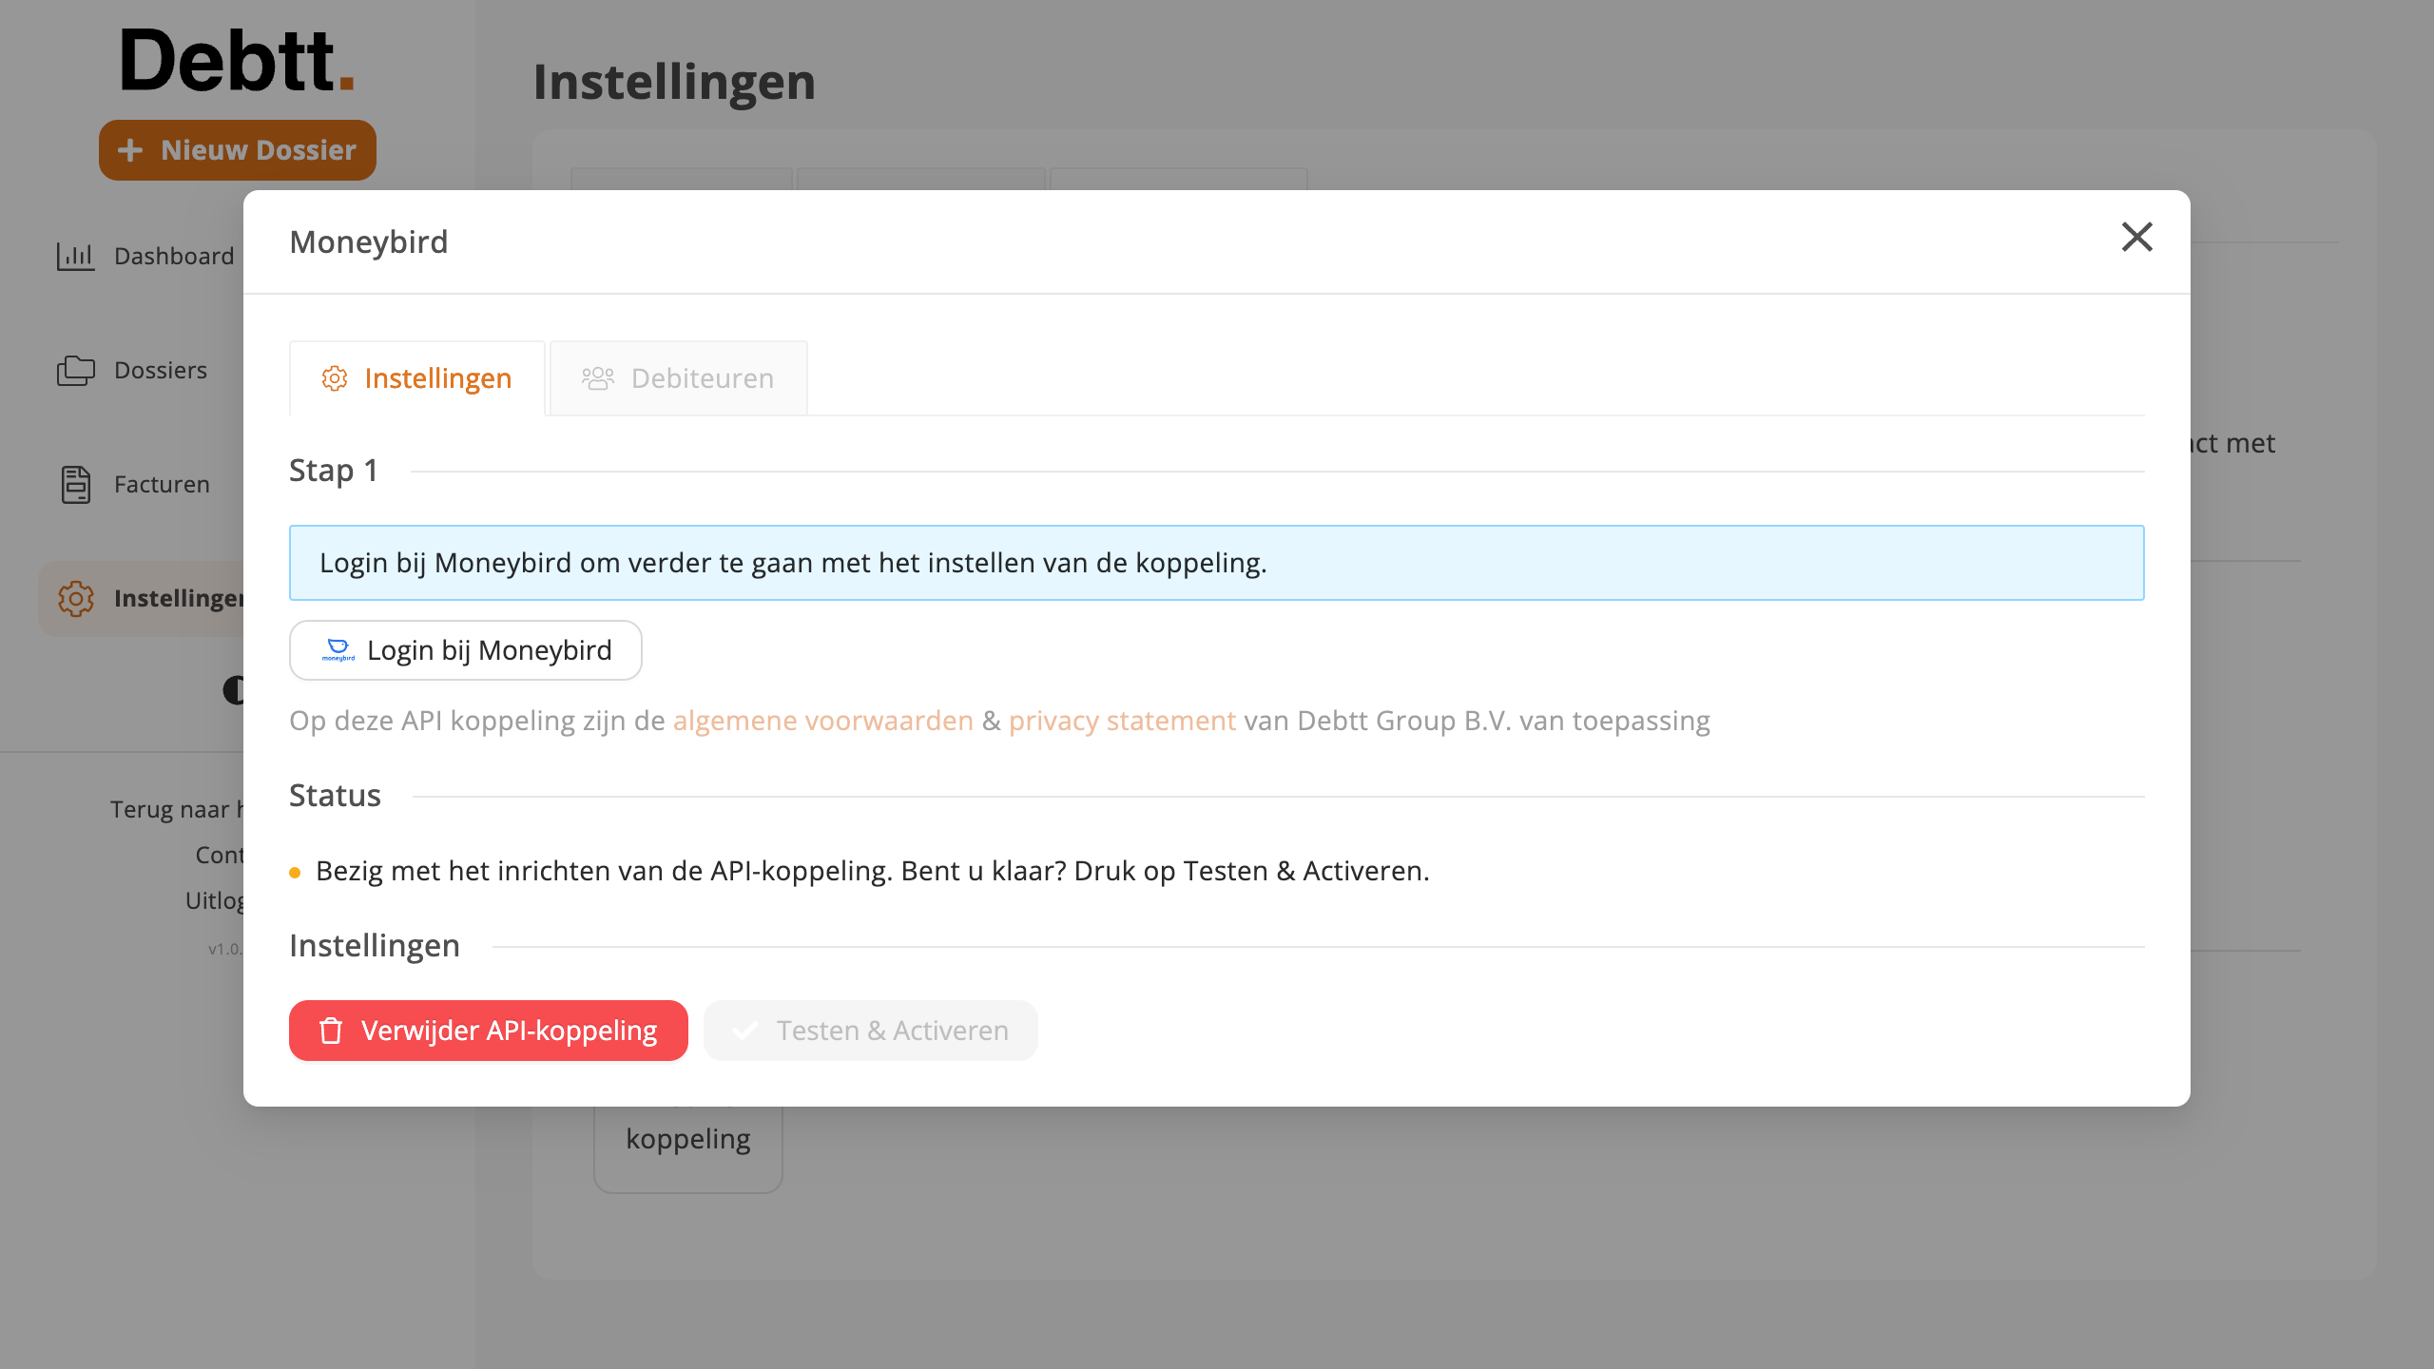This screenshot has width=2434, height=1369.
Task: Open the algemene voorwaarden link
Action: pos(822,721)
